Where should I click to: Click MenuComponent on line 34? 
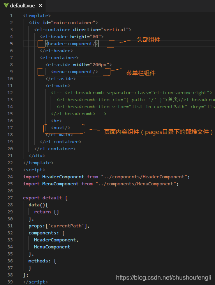click(52, 247)
